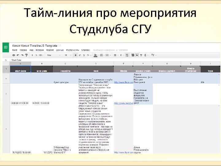Open the font size 11 dropdown
This screenshot has width=221, height=166.
(68, 55)
